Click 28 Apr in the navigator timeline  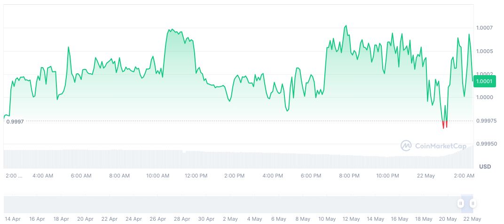click(x=182, y=219)
